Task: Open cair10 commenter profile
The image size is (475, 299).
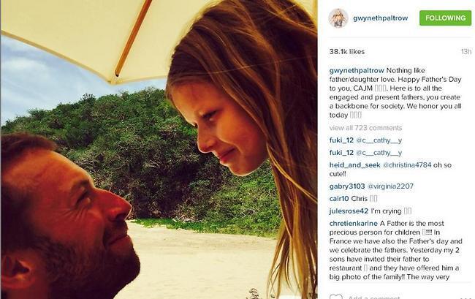Action: point(339,199)
